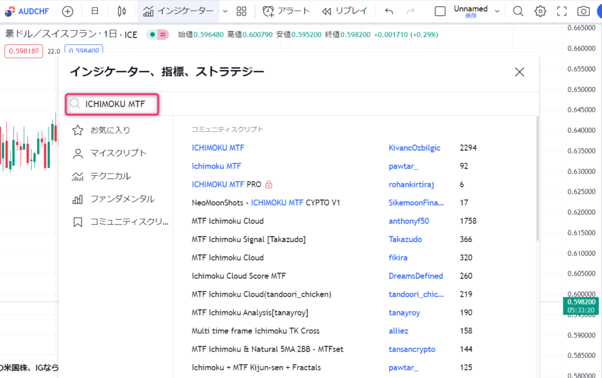
Task: Open the daily timeframe selector
Action: [x=95, y=12]
